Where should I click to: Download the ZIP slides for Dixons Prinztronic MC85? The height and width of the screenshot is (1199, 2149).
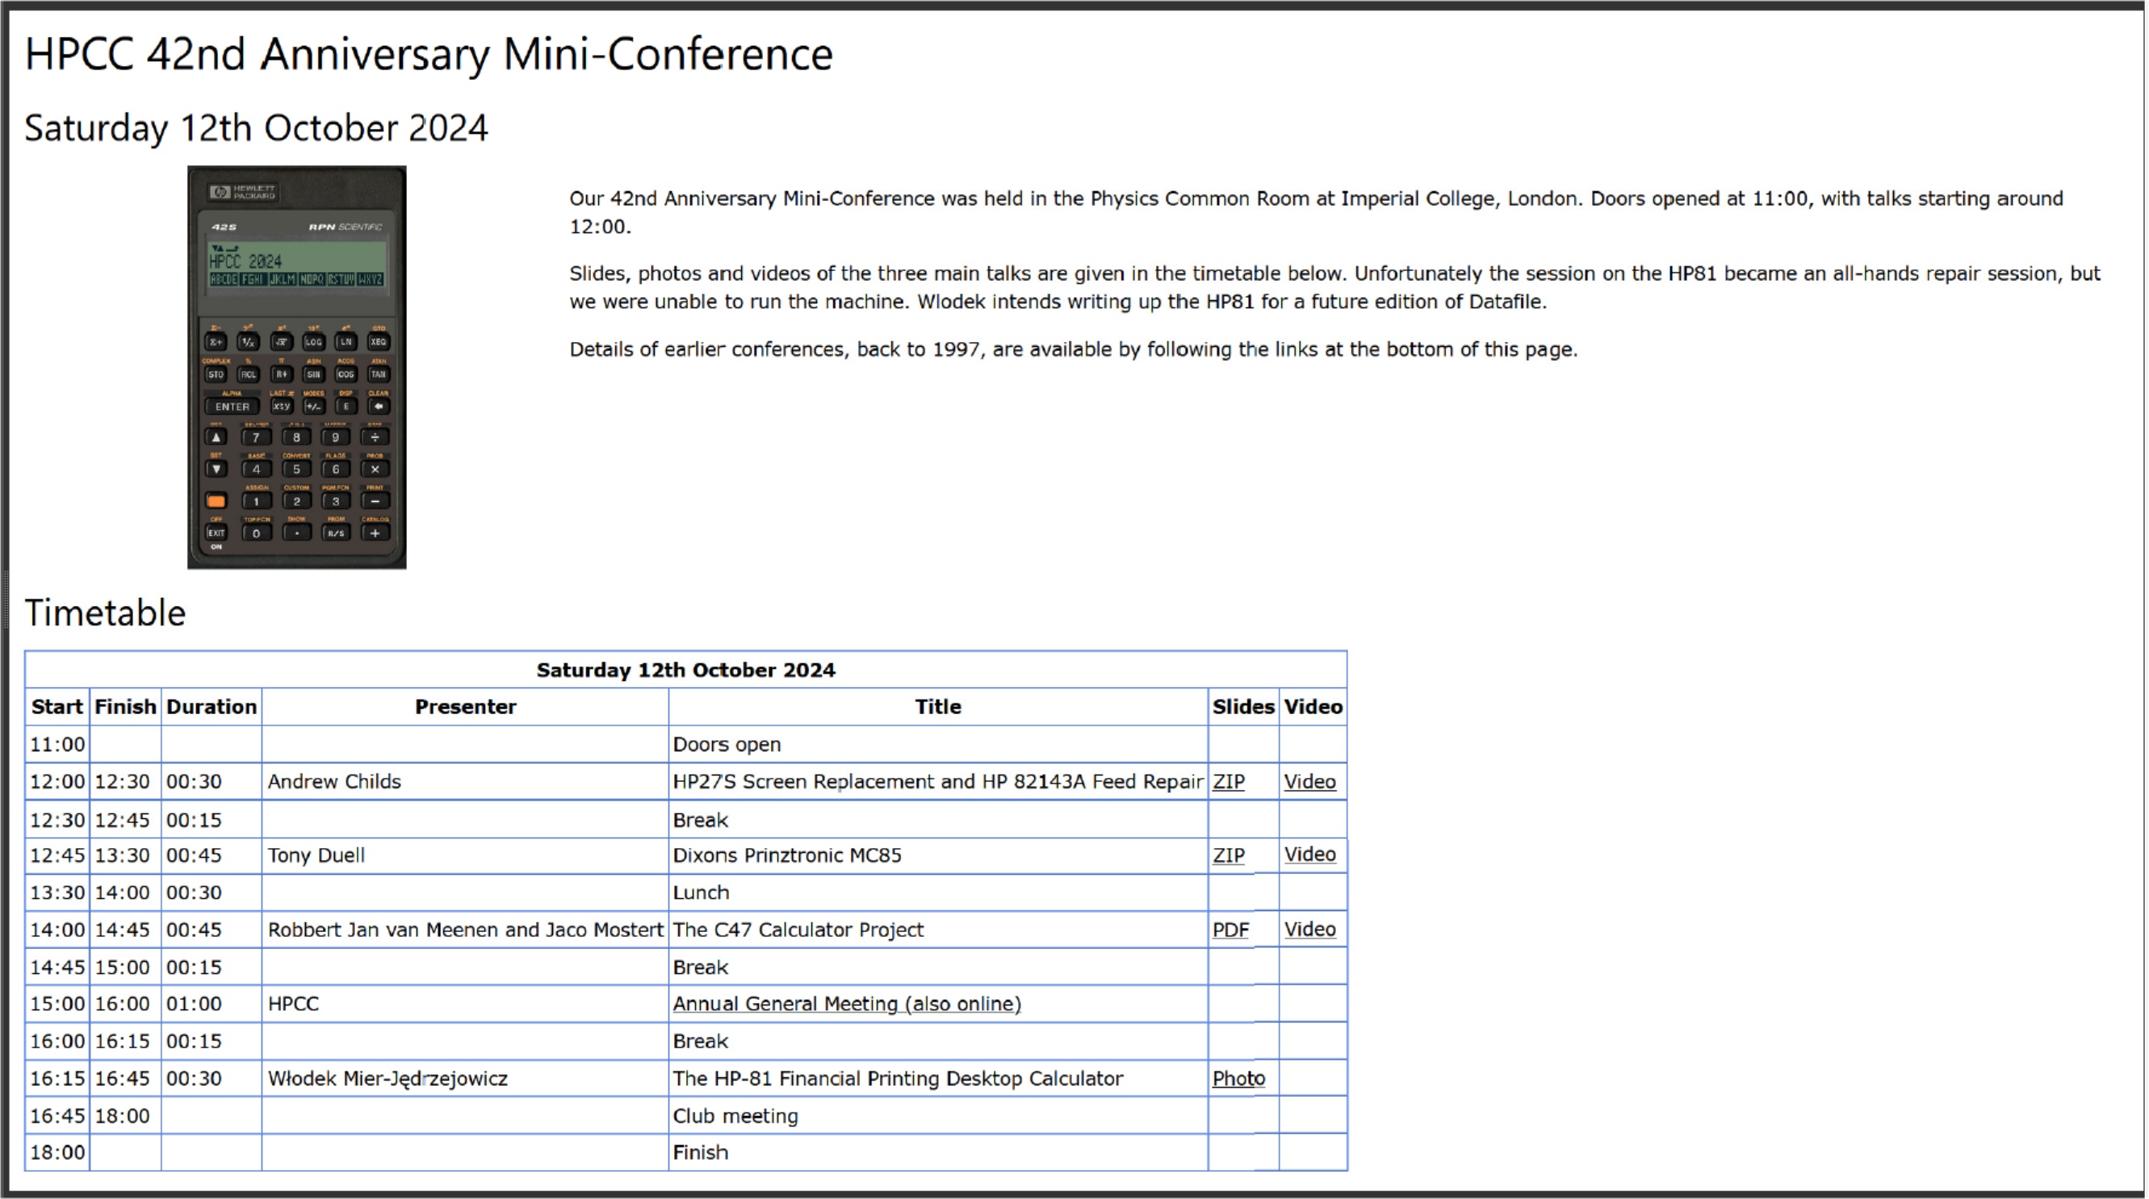(1227, 855)
